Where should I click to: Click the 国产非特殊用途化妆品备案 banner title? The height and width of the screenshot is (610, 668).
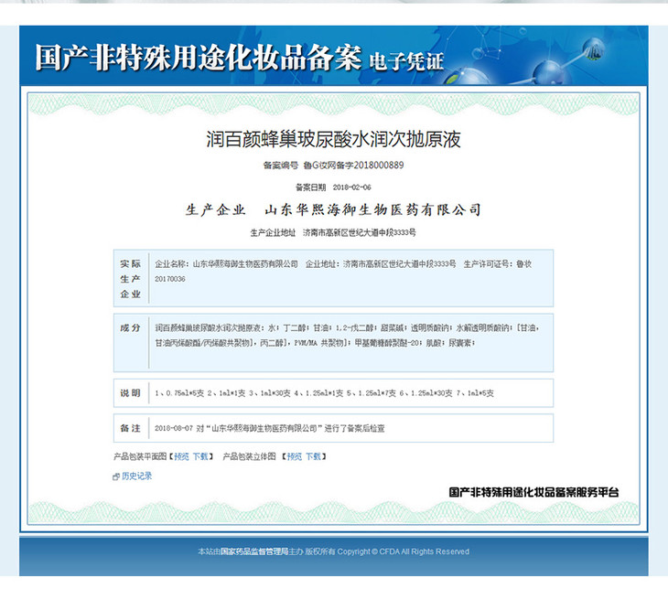(x=198, y=57)
